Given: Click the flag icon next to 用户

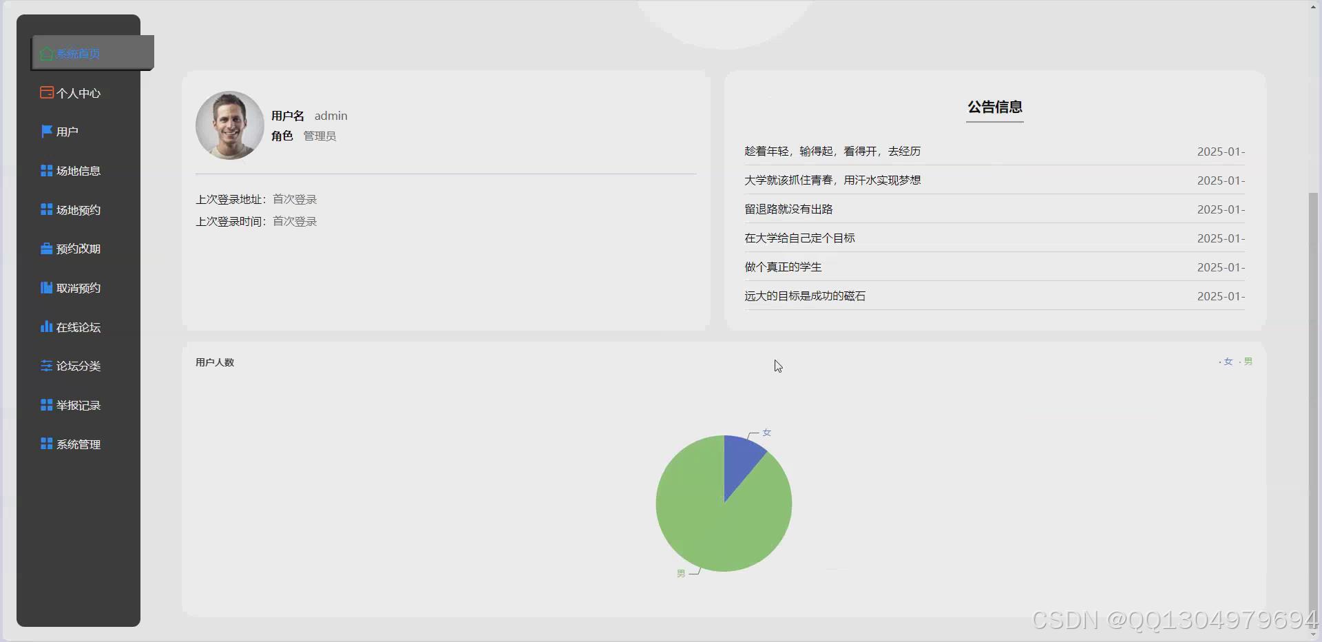Looking at the screenshot, I should [46, 131].
